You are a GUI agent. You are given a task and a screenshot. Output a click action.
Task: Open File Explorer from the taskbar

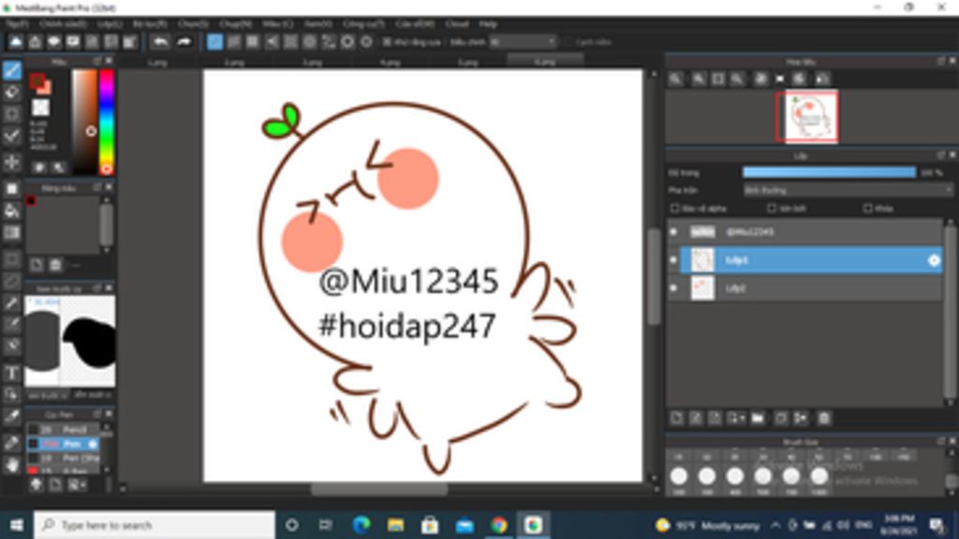coord(396,525)
